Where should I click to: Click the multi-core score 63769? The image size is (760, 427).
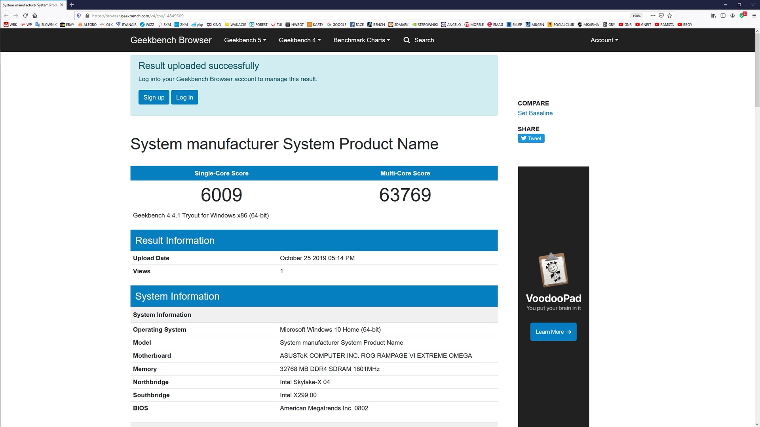405,195
